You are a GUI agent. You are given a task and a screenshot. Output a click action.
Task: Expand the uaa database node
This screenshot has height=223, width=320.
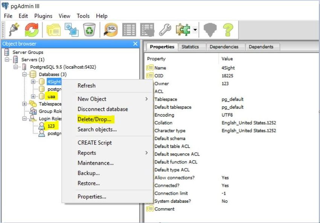pyautogui.click(x=33, y=96)
